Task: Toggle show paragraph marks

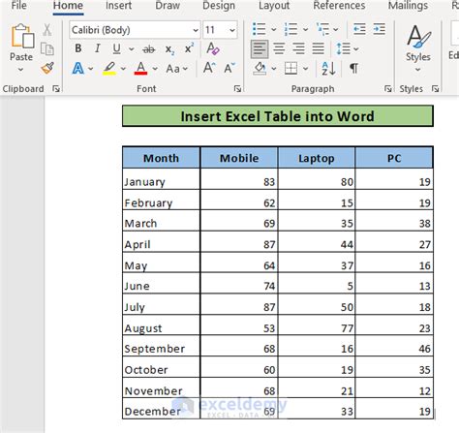Action: (x=353, y=69)
